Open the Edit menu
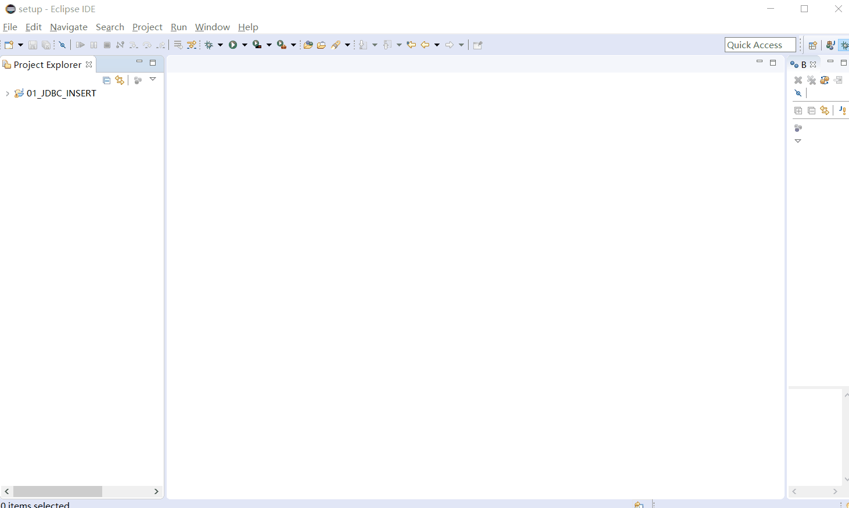The height and width of the screenshot is (508, 849). point(34,27)
